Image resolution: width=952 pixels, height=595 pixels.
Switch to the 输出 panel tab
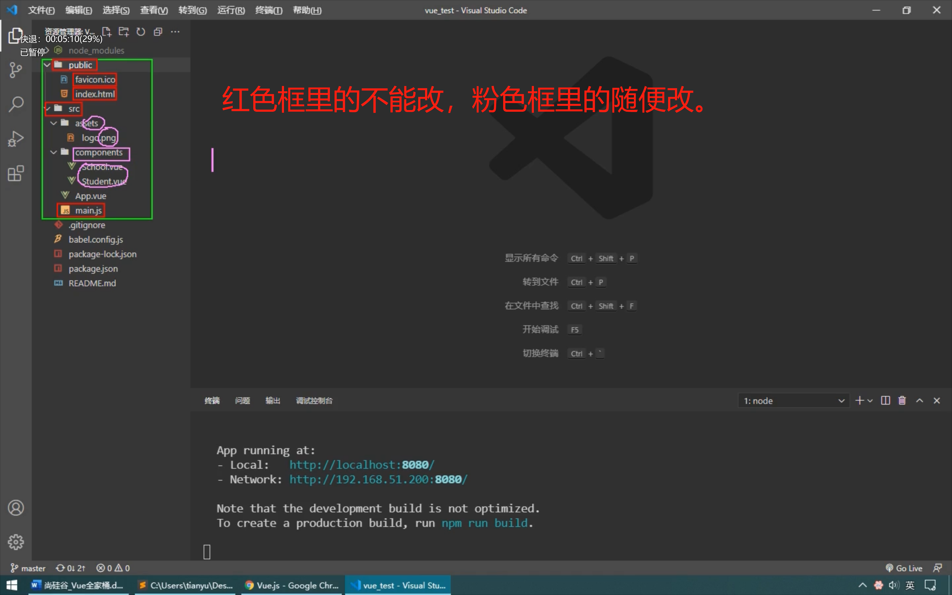(273, 401)
